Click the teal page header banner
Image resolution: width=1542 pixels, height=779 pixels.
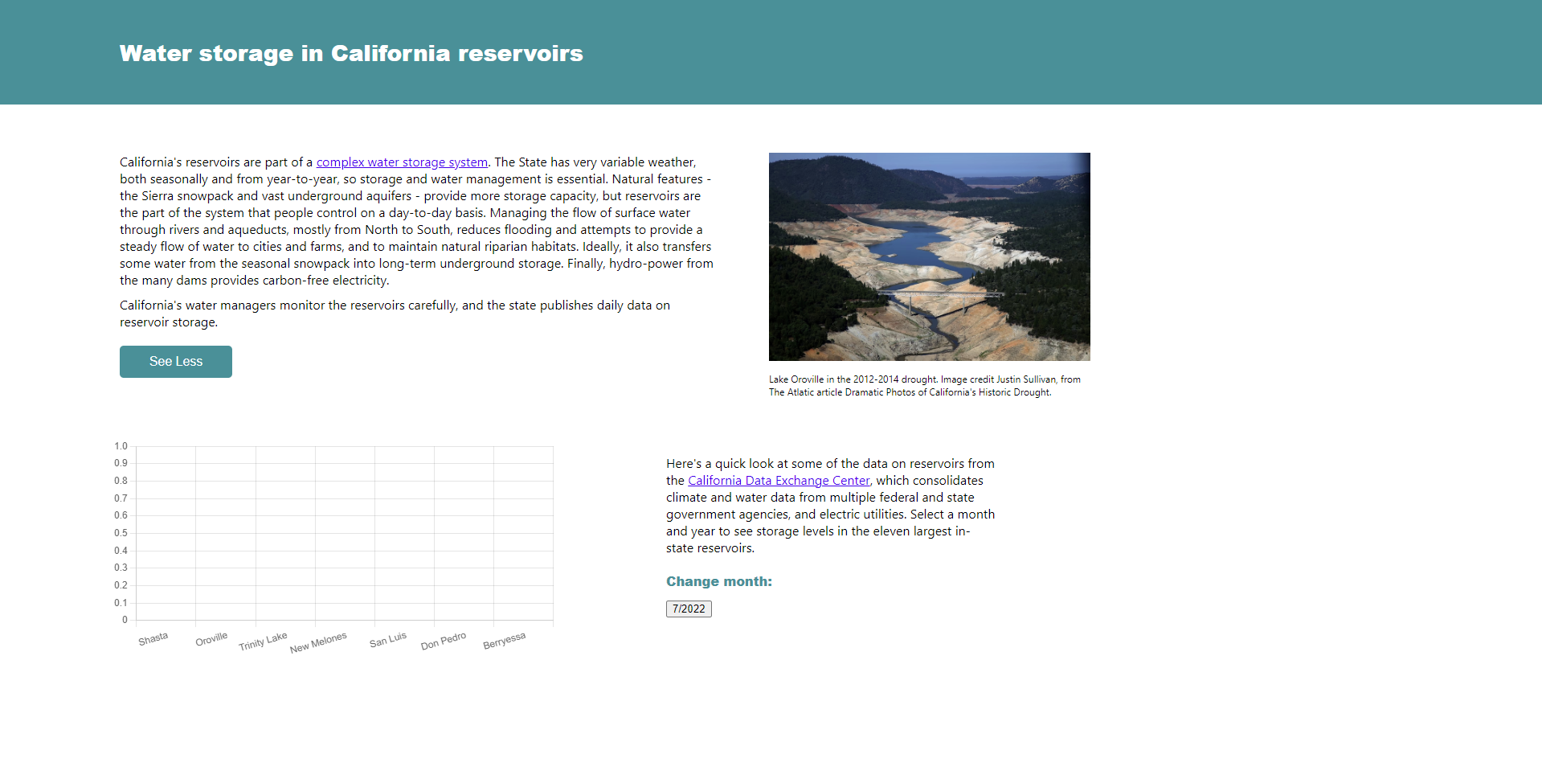771,51
